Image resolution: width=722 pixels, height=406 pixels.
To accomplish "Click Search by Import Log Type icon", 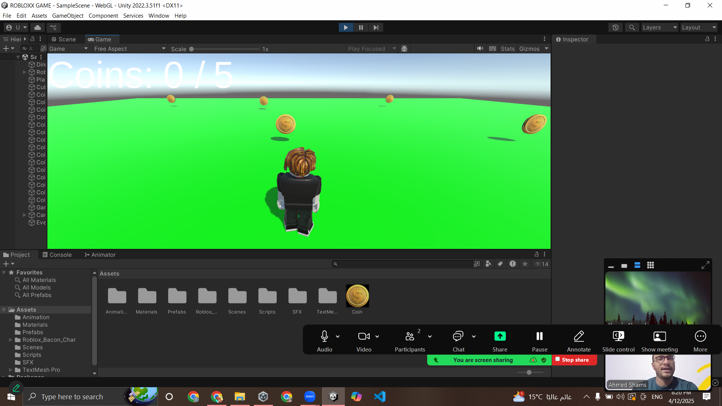I will (513, 264).
